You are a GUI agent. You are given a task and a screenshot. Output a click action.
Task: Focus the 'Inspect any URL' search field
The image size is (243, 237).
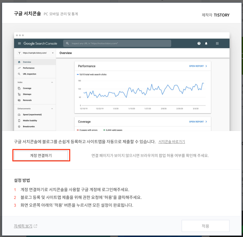coord(117,43)
